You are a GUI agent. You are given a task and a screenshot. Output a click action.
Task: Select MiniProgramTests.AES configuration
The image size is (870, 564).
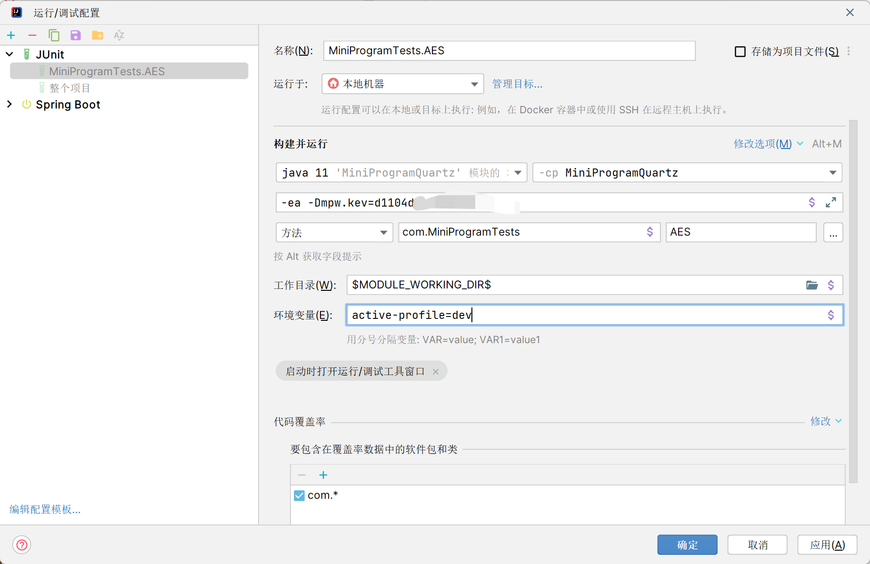(x=129, y=71)
